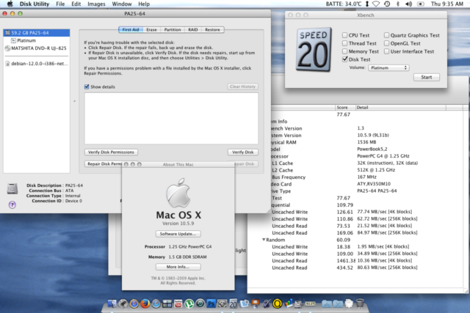470x313 pixels.
Task: Open Safari from the Dock
Action: pos(156,303)
